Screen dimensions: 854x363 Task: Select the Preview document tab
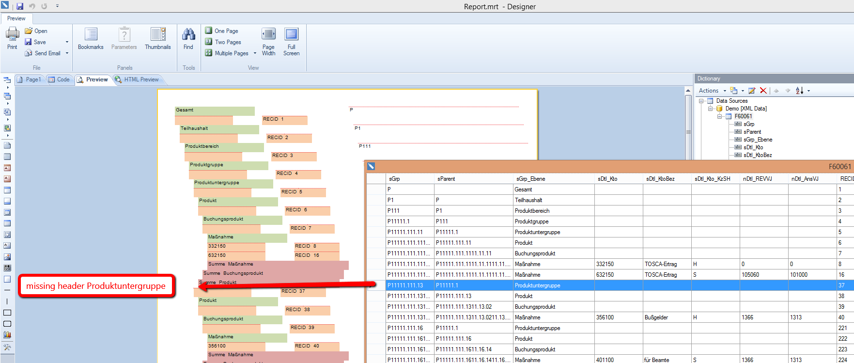pyautogui.click(x=93, y=79)
